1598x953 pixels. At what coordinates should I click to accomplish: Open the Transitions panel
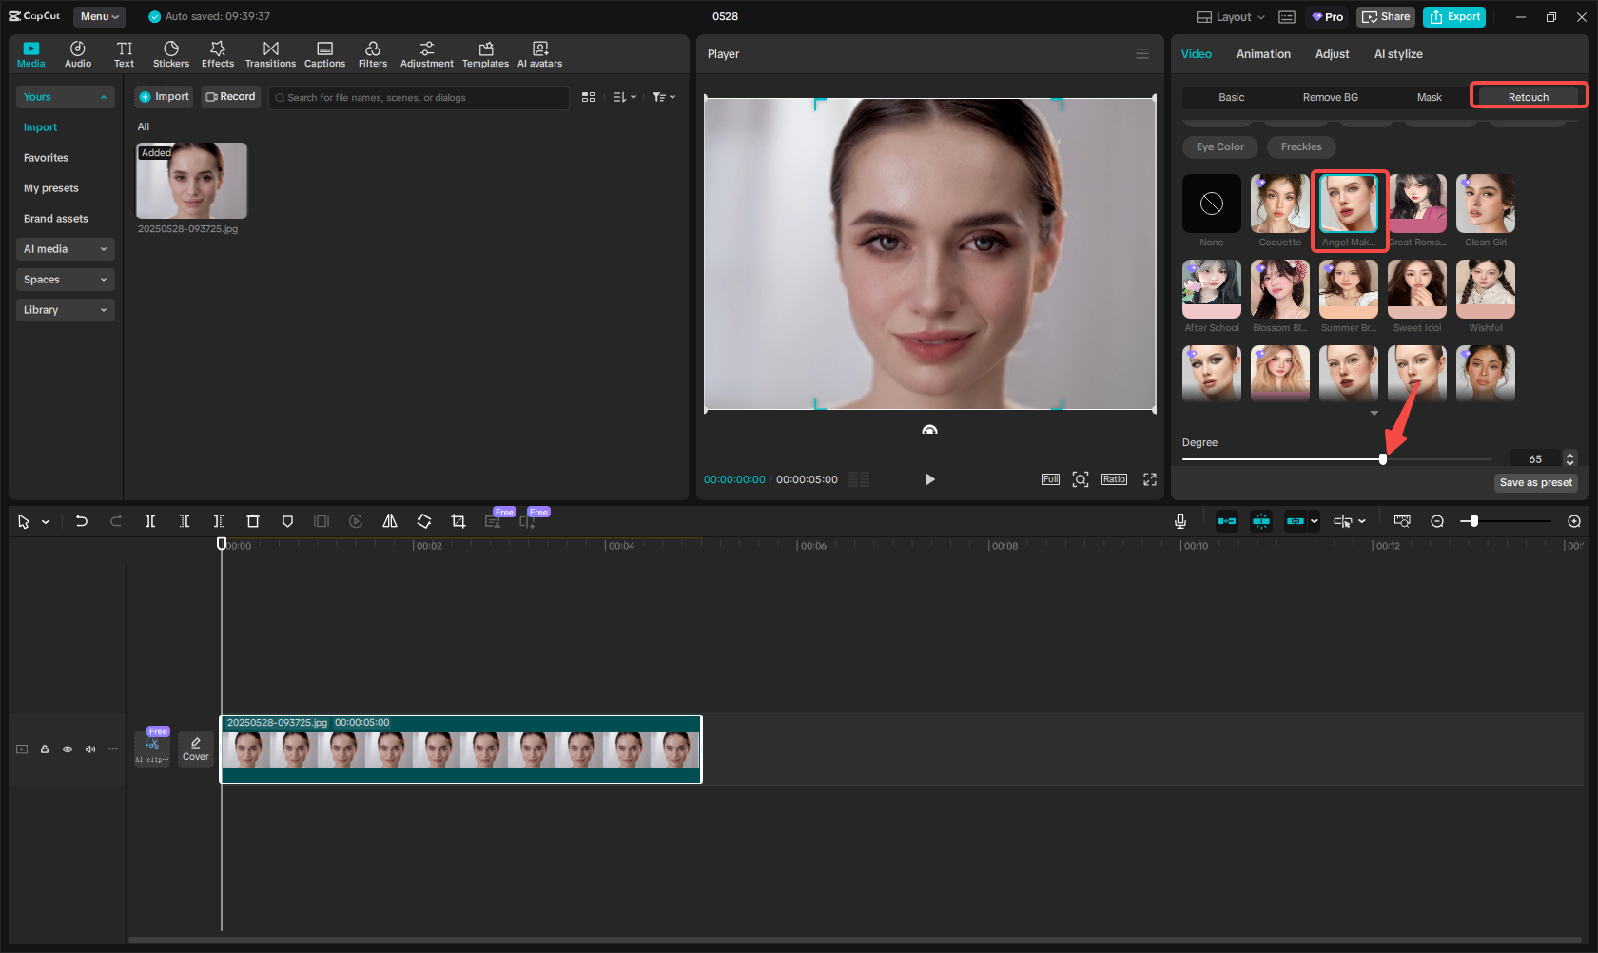(270, 54)
